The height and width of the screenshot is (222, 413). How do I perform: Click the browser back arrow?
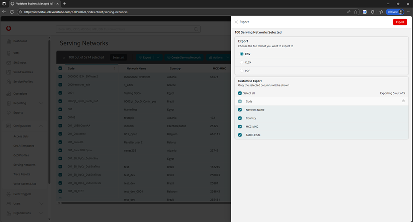point(4,12)
